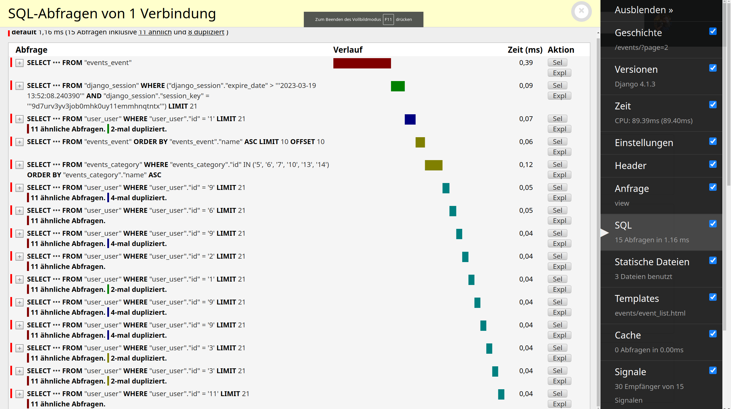Hide the toolbar via Ausblenden
Screen dimensions: 731x409
(643, 10)
